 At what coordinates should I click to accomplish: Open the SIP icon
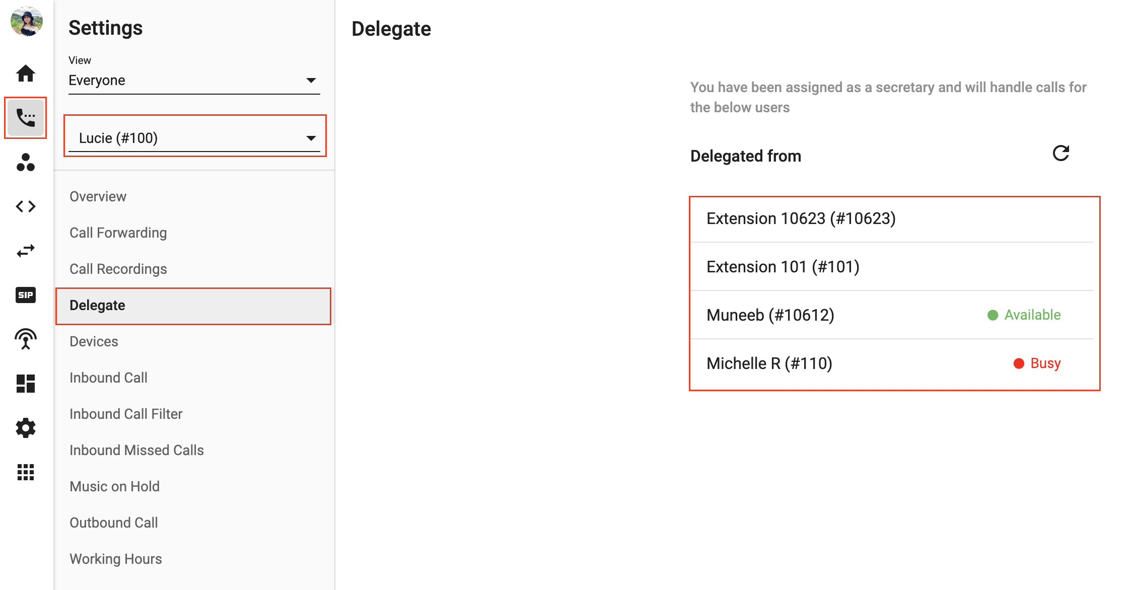26,295
